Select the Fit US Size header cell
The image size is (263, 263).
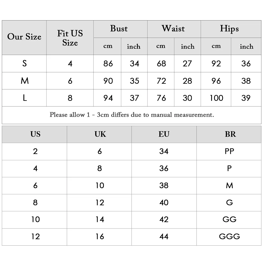click(x=70, y=38)
